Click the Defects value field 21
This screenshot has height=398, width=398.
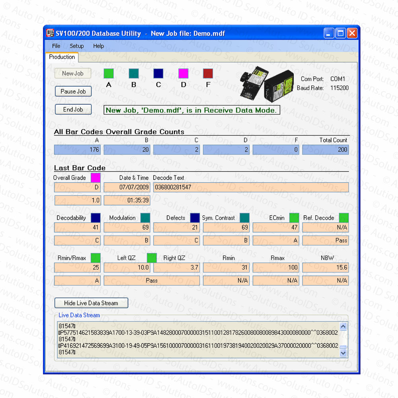tap(177, 227)
